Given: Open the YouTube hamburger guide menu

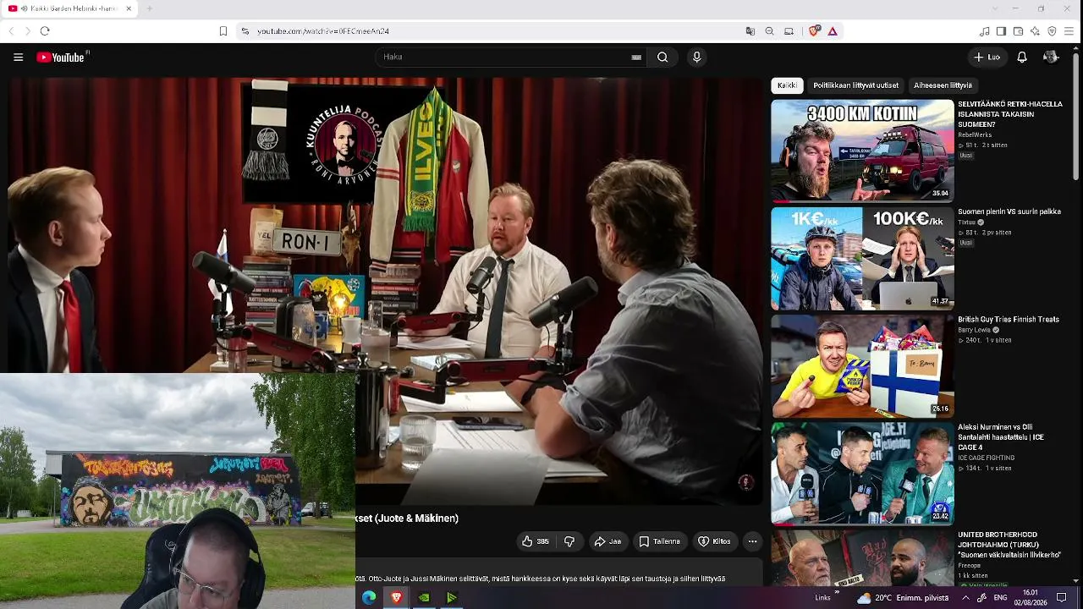Looking at the screenshot, I should pos(18,58).
